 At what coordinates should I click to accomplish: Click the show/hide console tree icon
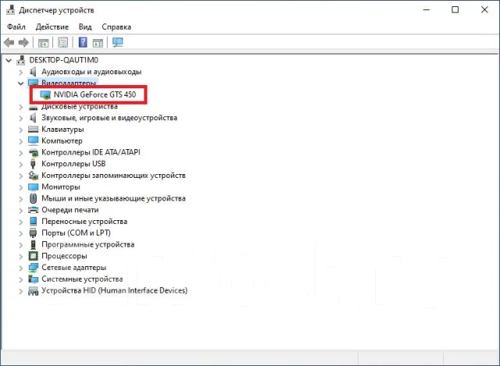43,43
